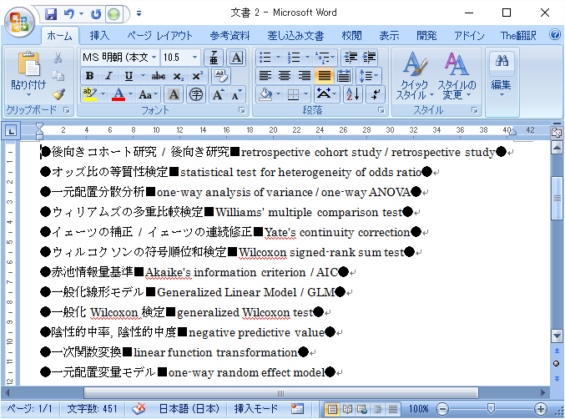This screenshot has width=565, height=419.
Task: Center-align the paragraph
Action: pyautogui.click(x=285, y=76)
